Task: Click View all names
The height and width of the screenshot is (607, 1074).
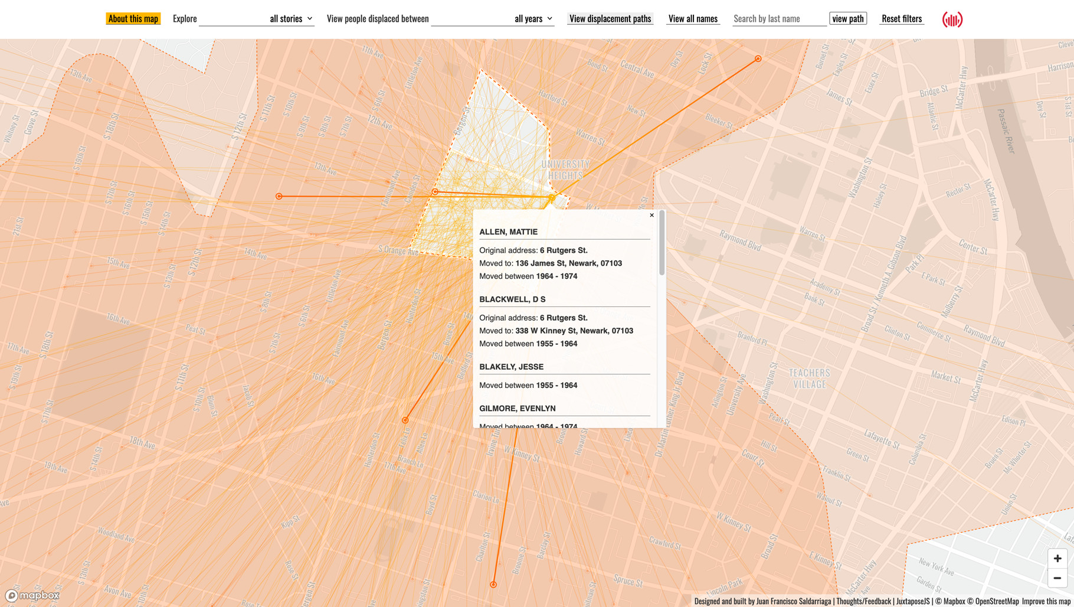Action: [693, 18]
